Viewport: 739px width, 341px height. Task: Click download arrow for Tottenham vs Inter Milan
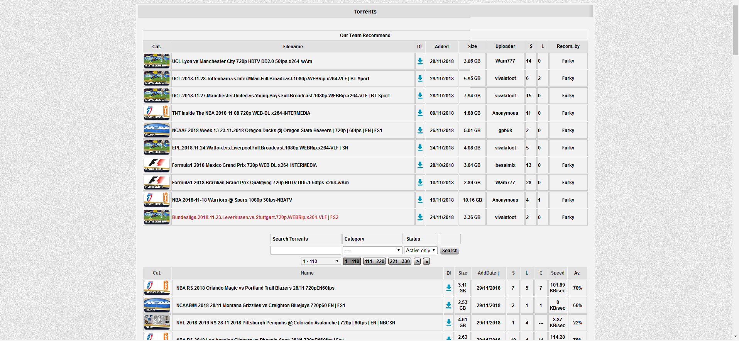[x=420, y=78]
